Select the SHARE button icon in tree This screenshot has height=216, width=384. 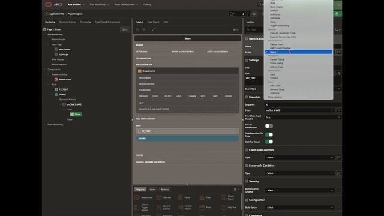56,94
